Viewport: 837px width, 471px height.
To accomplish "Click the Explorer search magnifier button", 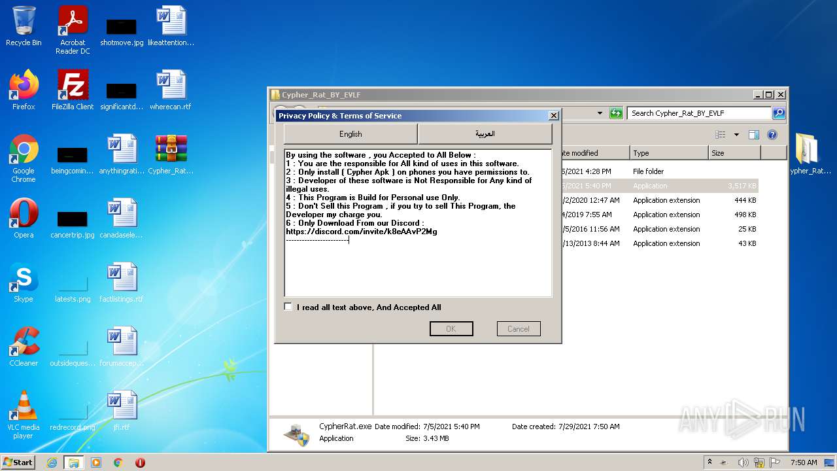I will pos(778,113).
